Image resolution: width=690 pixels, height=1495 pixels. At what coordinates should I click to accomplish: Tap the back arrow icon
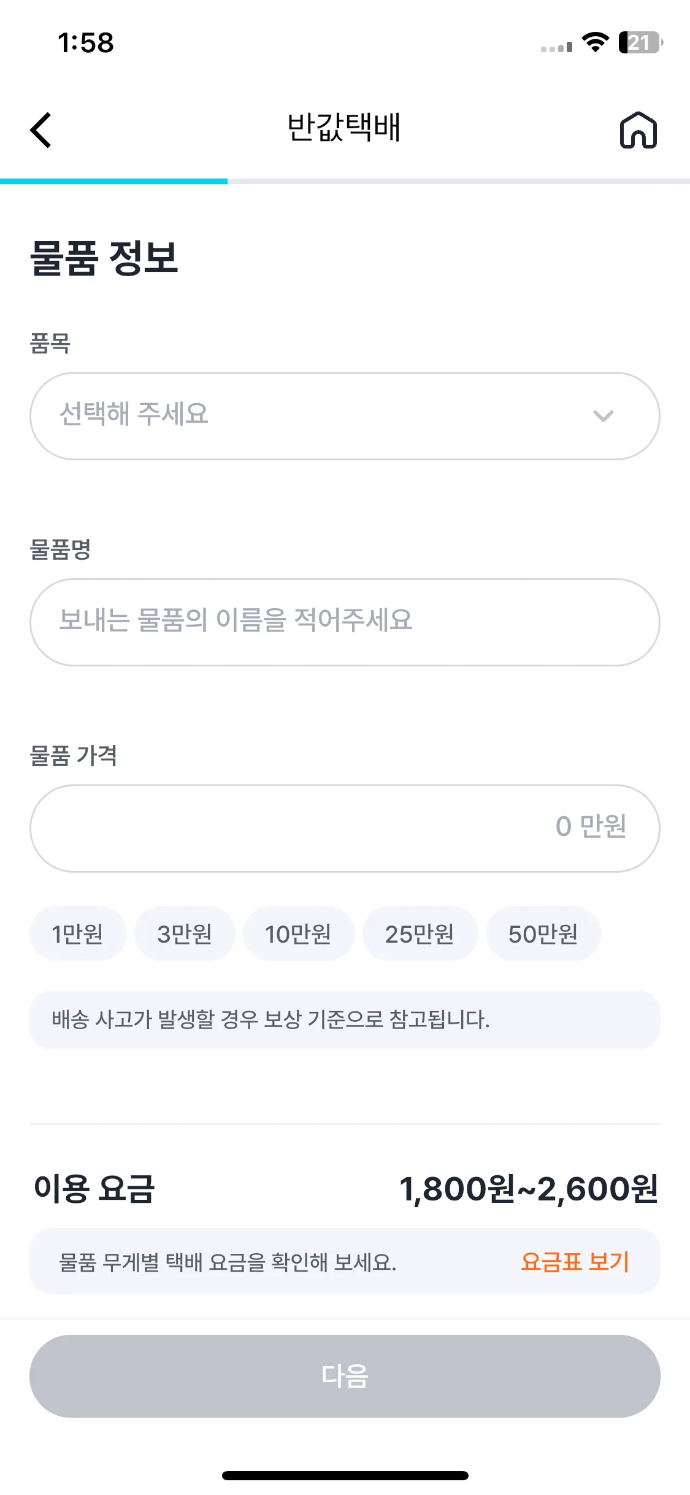click(41, 130)
